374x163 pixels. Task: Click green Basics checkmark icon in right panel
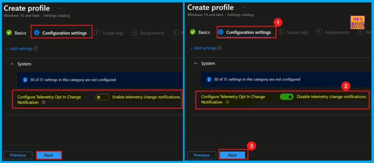(193, 32)
